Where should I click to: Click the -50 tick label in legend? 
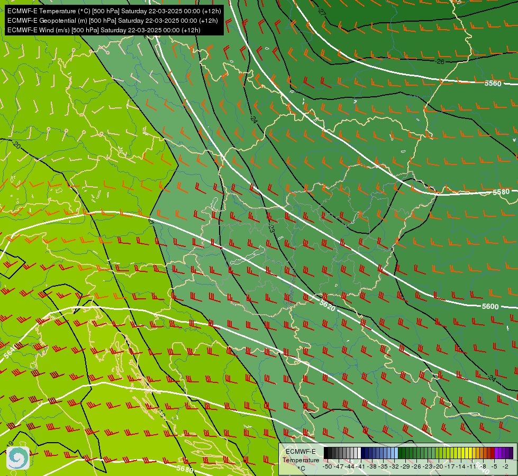(328, 466)
